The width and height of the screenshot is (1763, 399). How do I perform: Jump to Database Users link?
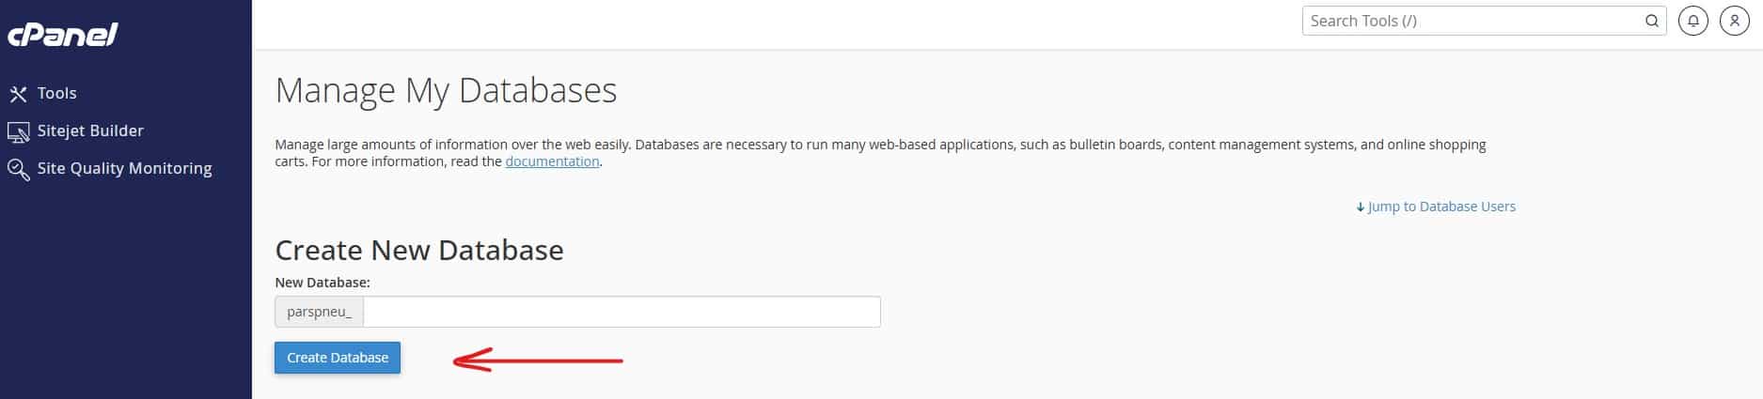1441,207
